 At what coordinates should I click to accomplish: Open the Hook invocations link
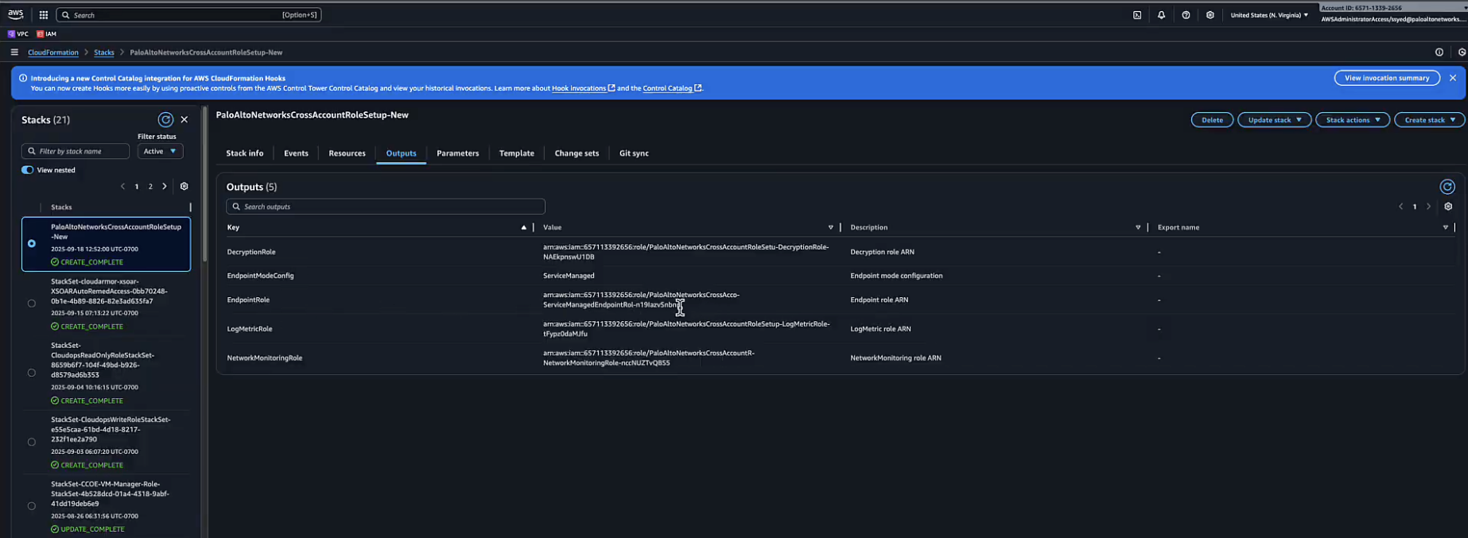click(579, 88)
